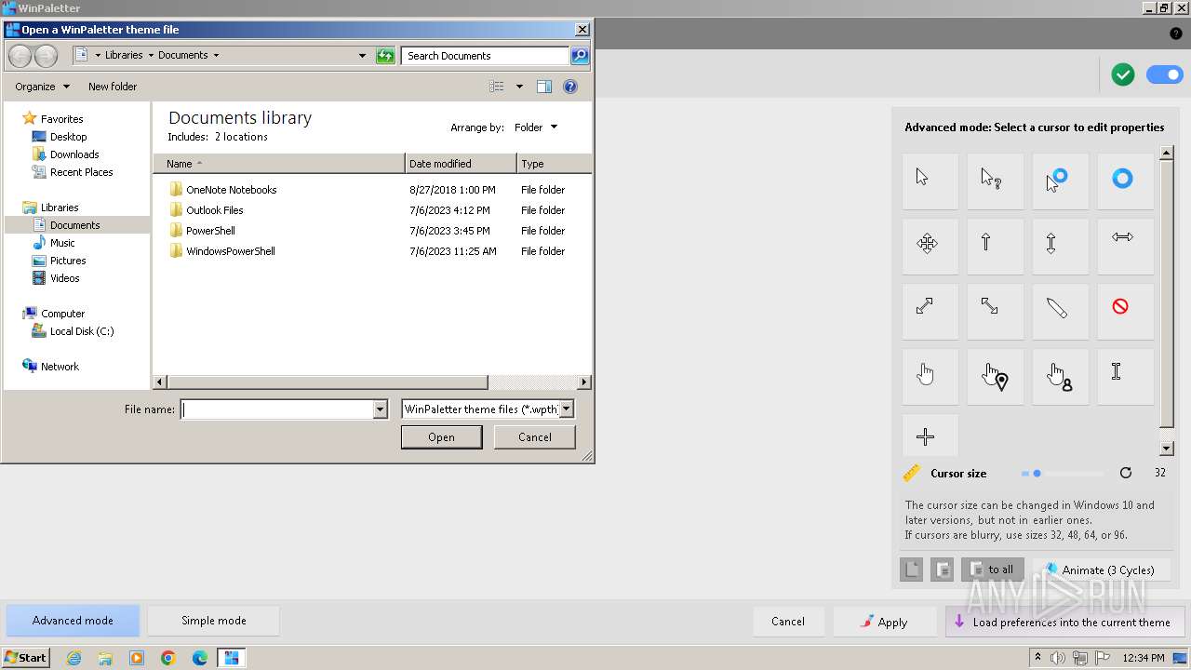This screenshot has height=670, width=1191.
Task: Click the 'to all' paste button
Action: click(x=993, y=569)
